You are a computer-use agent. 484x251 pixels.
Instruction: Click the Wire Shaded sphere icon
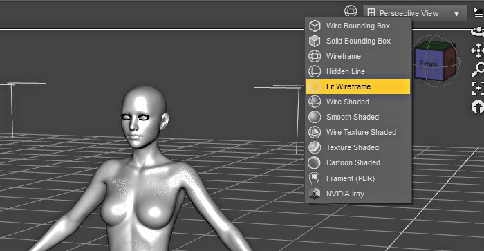315,102
